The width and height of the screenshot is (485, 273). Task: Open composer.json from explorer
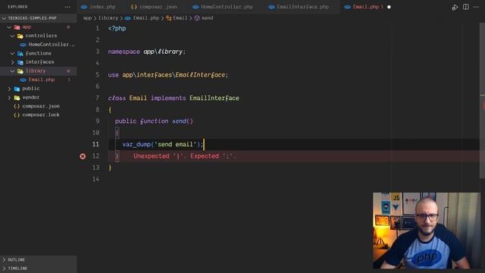[x=41, y=106]
